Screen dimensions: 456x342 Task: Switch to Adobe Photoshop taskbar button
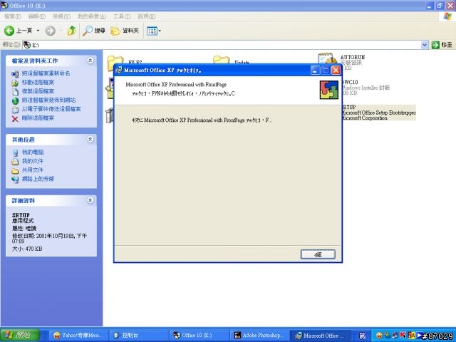click(x=259, y=336)
